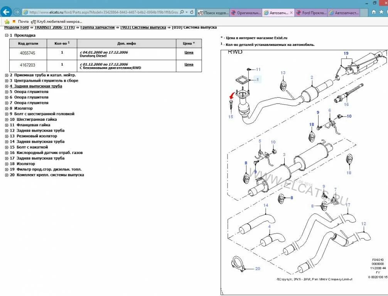Expand 20 Комплект крепл. системы выпуска
The width and height of the screenshot is (388, 296).
pyautogui.click(x=7, y=175)
